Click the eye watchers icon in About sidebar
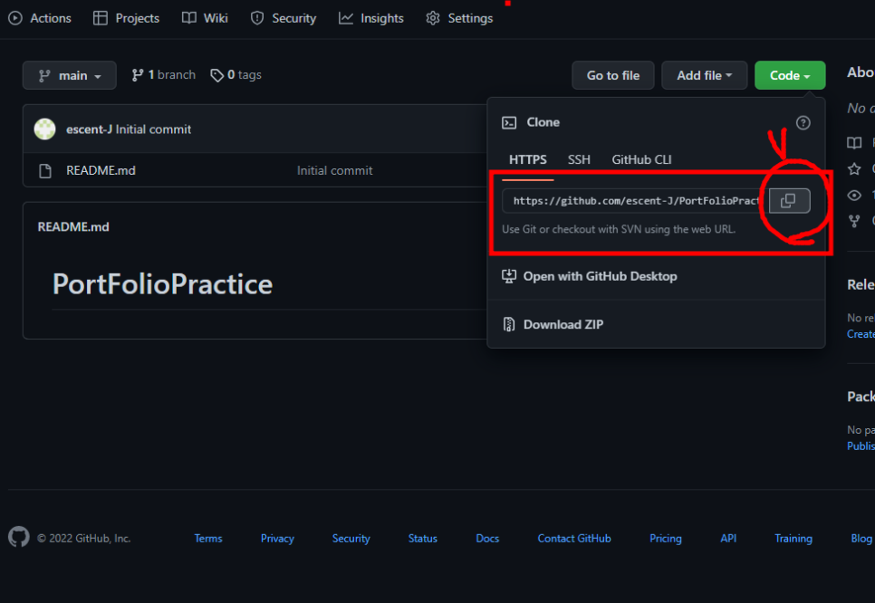This screenshot has height=603, width=875. coord(854,196)
